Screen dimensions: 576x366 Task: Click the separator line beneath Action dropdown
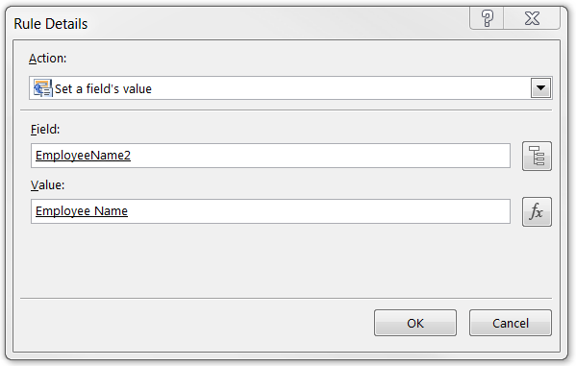click(286, 110)
